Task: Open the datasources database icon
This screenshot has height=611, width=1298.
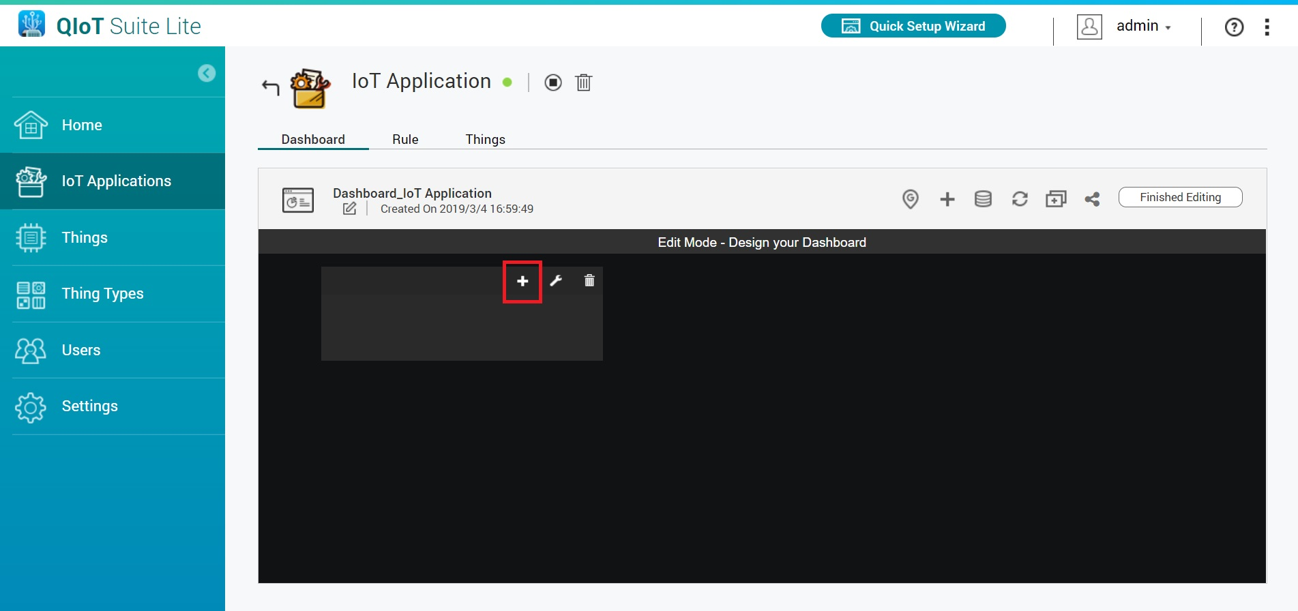Action: pos(983,199)
